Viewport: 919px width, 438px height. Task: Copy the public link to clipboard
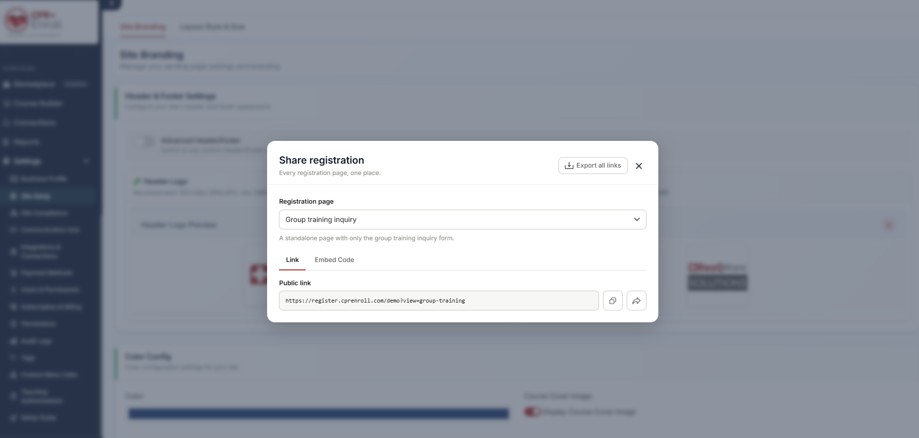[612, 301]
